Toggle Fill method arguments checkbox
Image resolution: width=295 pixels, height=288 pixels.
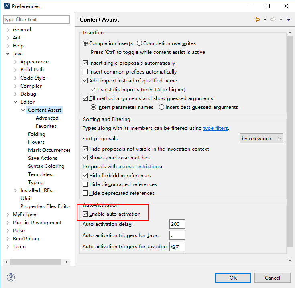[85, 98]
